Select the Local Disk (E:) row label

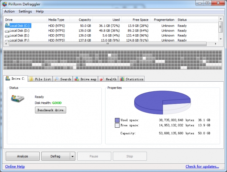click(19, 36)
